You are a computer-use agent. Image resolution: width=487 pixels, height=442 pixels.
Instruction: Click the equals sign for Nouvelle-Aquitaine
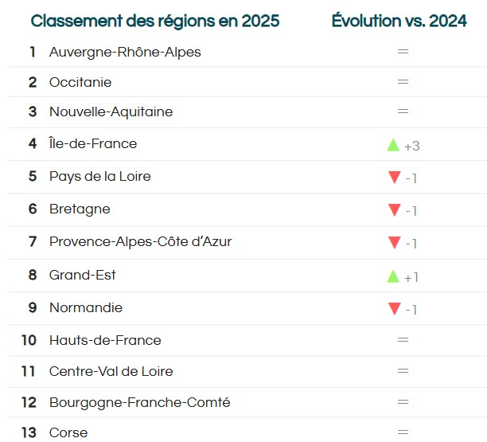tap(403, 111)
